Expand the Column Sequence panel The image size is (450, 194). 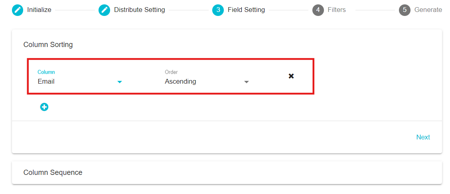click(227, 172)
